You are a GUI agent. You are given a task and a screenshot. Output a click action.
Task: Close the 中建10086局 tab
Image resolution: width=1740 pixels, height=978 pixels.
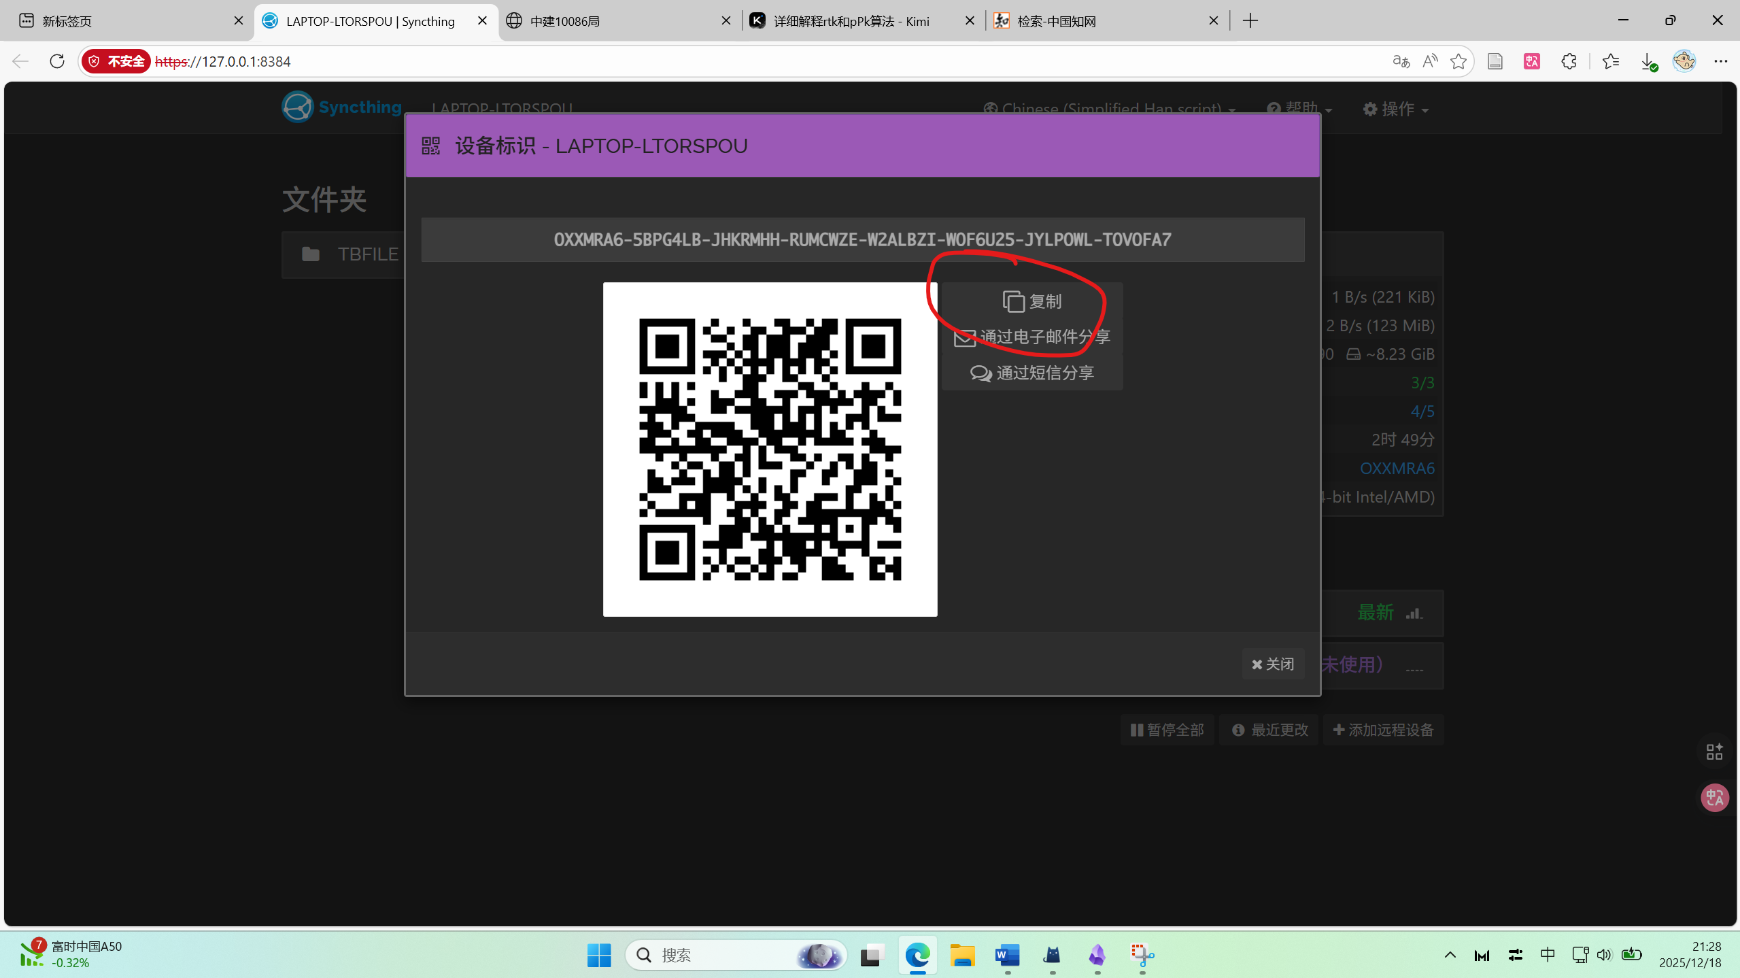point(726,20)
